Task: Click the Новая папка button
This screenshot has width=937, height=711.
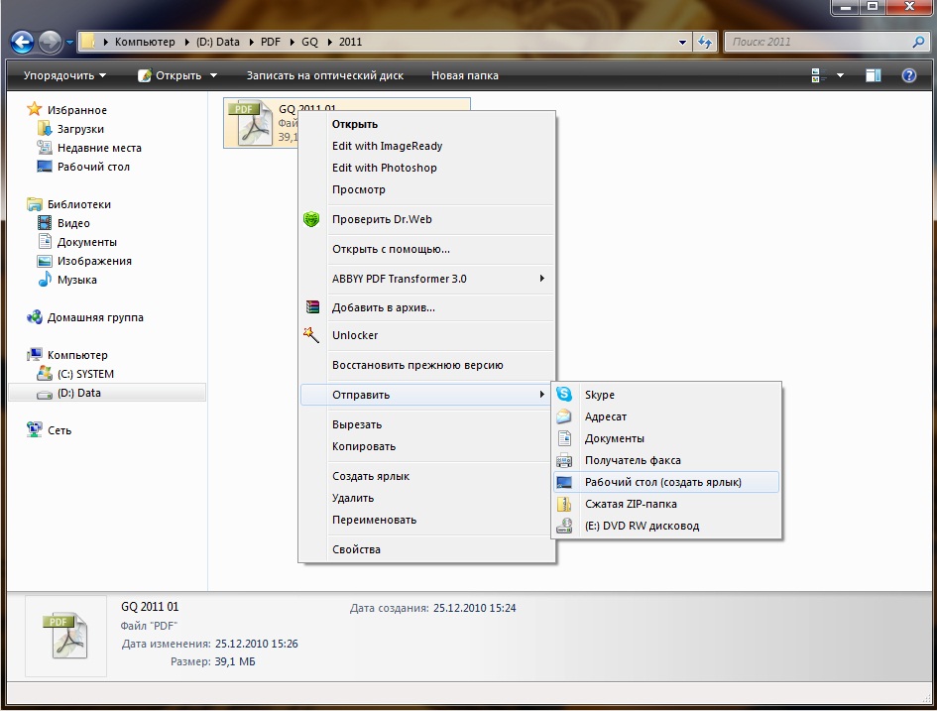Action: tap(464, 76)
